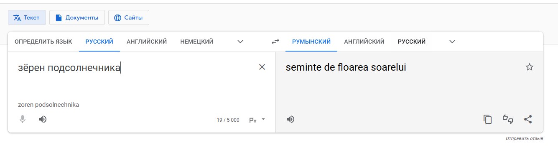Select Немецкий as source language
Screen dimensions: 558x150
coord(197,42)
